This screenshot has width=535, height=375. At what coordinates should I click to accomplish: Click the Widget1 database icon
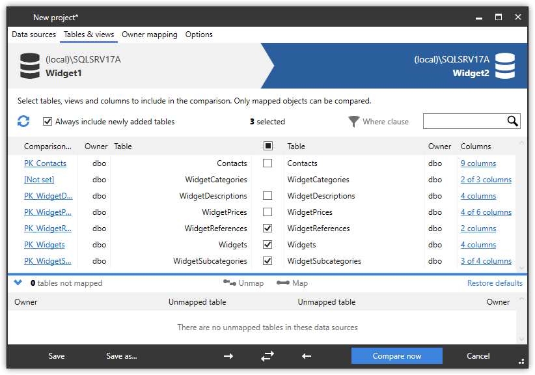coord(29,66)
